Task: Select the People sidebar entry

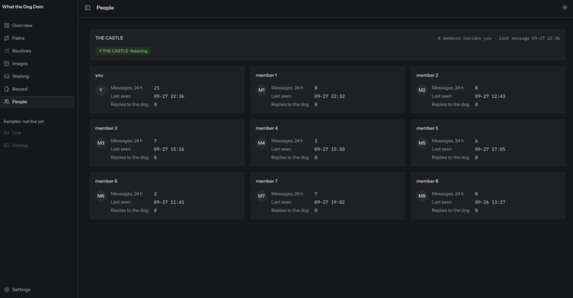Action: pos(37,102)
